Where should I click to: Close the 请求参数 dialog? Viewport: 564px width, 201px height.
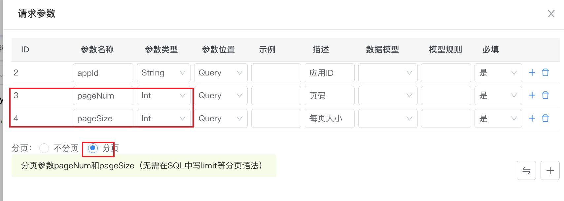click(551, 14)
